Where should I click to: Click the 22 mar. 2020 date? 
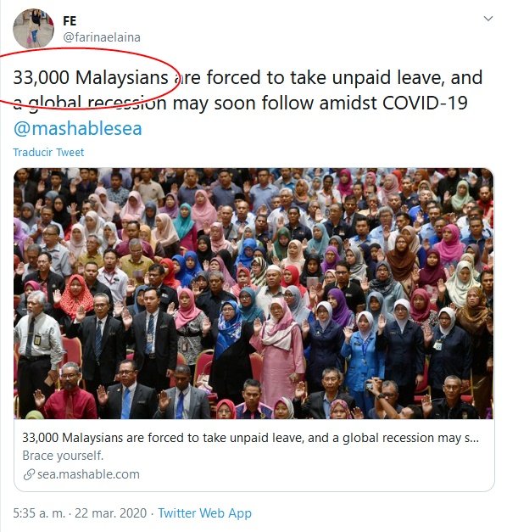click(110, 513)
